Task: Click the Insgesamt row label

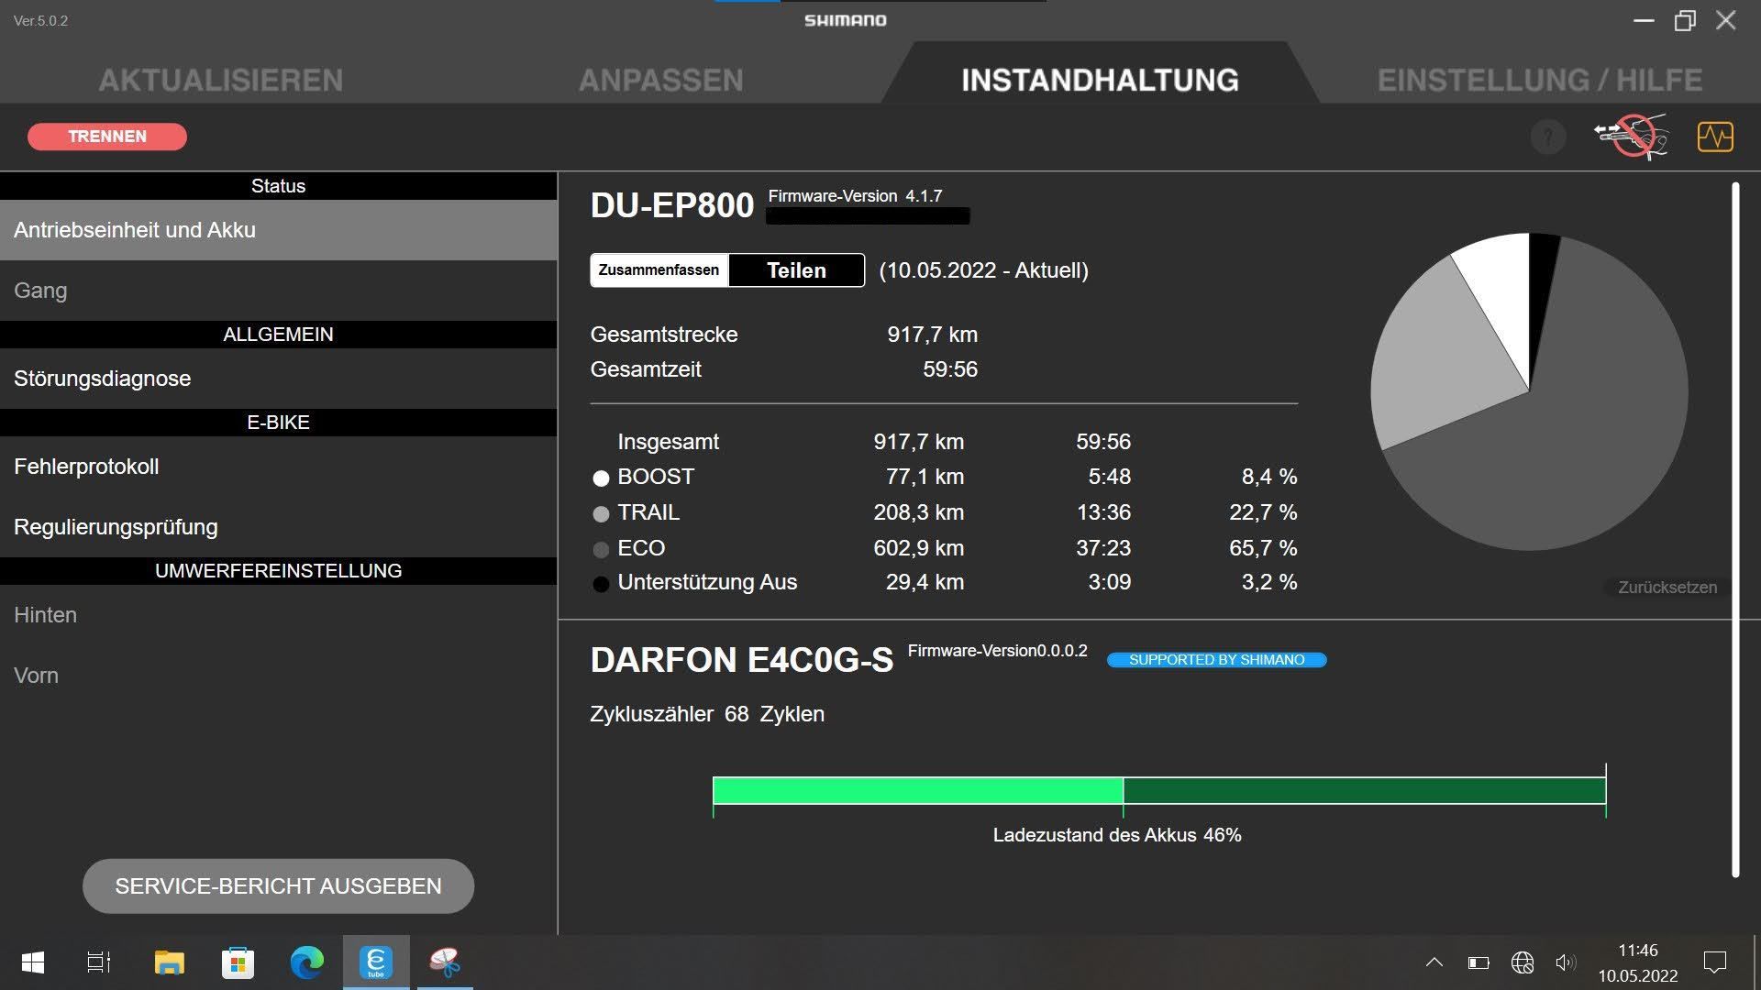Action: coord(668,442)
